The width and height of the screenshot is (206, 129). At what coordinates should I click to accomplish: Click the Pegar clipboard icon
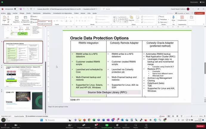(4, 18)
